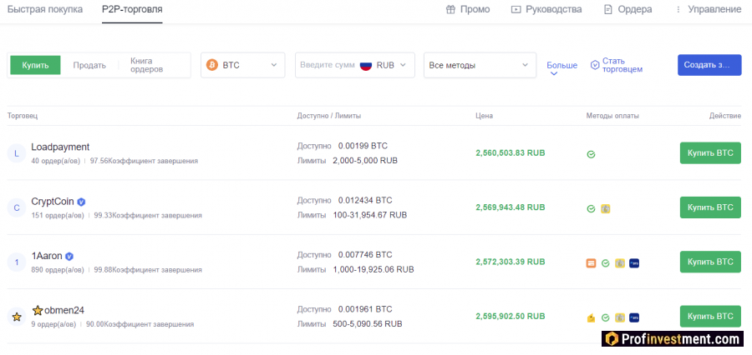Image resolution: width=752 pixels, height=355 pixels.
Task: Open the Быстрая покупка tab
Action: click(x=45, y=9)
